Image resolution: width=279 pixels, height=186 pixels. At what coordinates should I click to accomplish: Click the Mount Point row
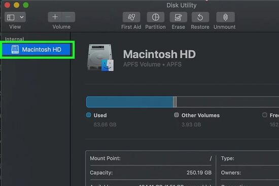click(151, 158)
